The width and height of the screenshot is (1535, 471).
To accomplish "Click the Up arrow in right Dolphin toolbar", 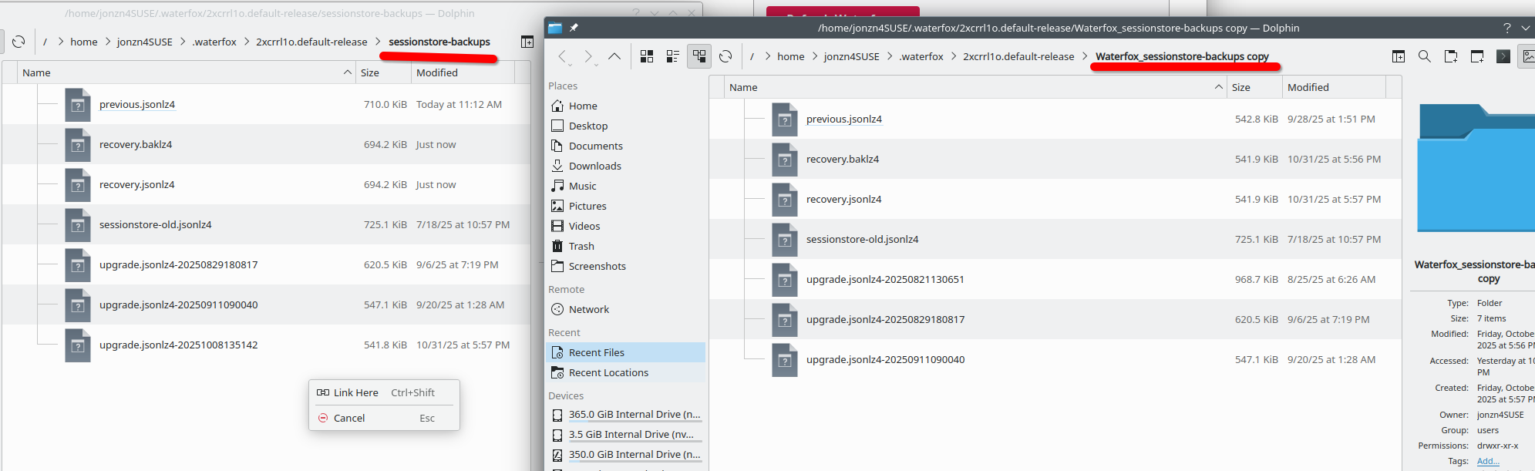I will coord(614,56).
